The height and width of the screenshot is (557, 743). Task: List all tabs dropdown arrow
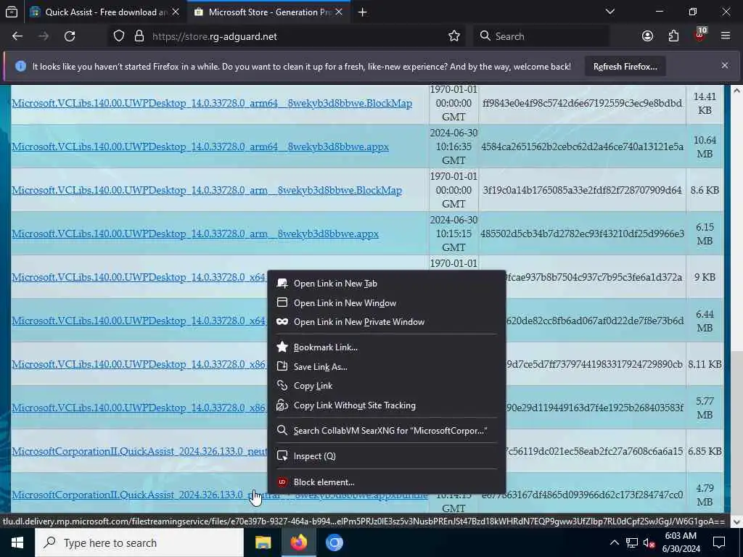(609, 12)
